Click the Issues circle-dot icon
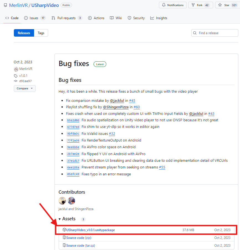The image size is (240, 250). pyautogui.click(x=26, y=18)
